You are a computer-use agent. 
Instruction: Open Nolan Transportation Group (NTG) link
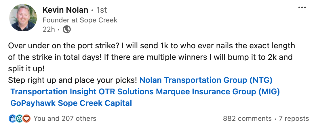(x=206, y=80)
